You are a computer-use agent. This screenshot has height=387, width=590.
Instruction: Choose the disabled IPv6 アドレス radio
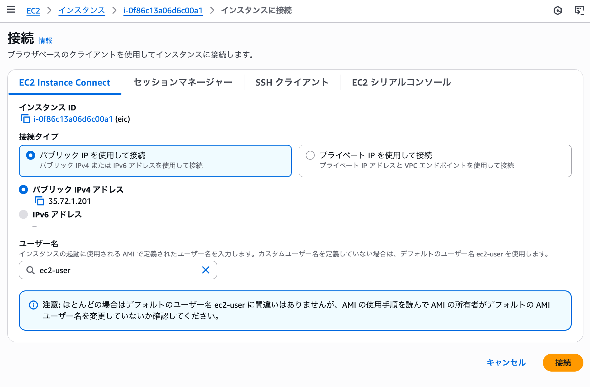click(24, 214)
